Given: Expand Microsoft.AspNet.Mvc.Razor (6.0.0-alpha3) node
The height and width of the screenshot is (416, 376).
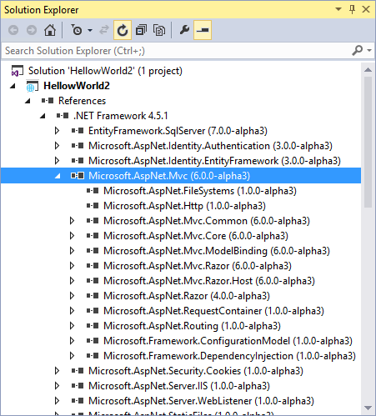Looking at the screenshot, I should 72,266.
